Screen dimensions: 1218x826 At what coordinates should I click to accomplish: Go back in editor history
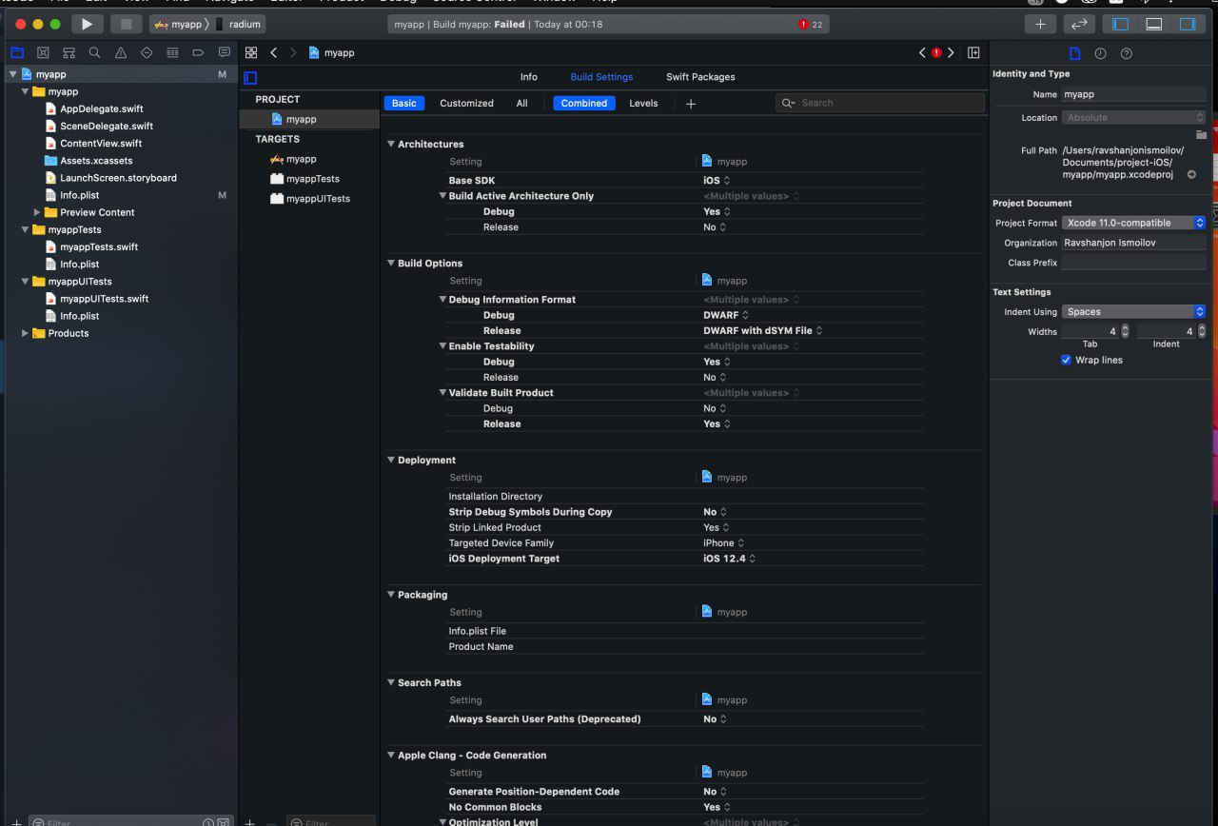274,52
